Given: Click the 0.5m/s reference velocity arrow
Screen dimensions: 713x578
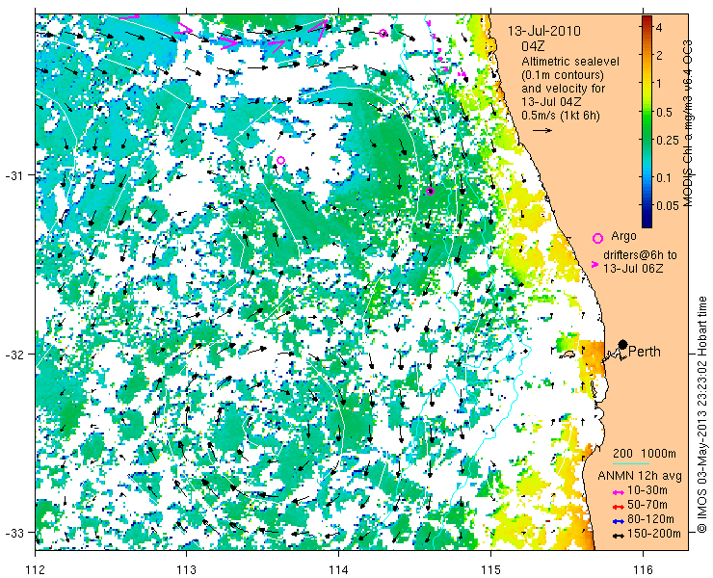Looking at the screenshot, I should pyautogui.click(x=542, y=130).
